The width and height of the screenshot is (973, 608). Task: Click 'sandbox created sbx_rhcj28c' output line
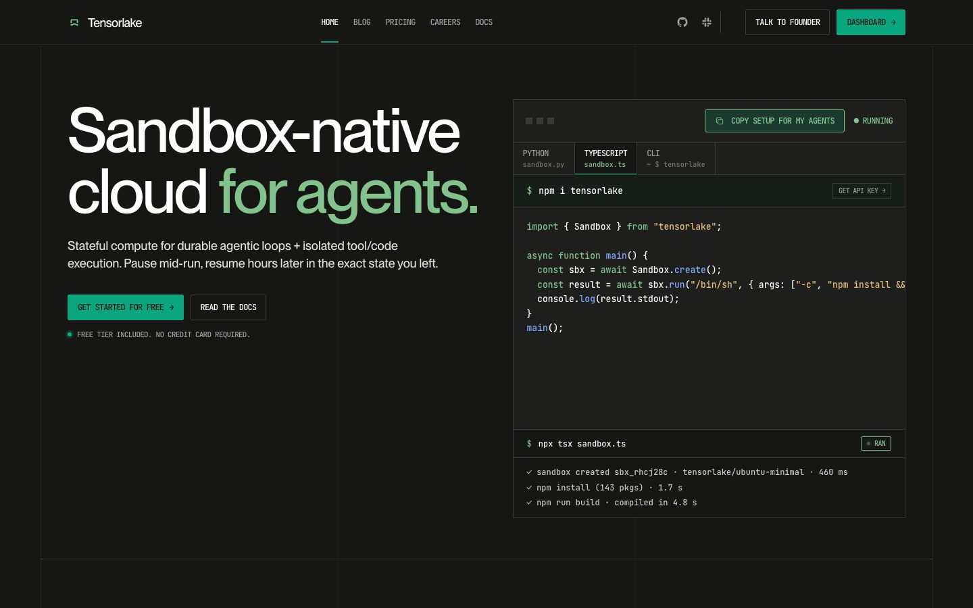692,472
